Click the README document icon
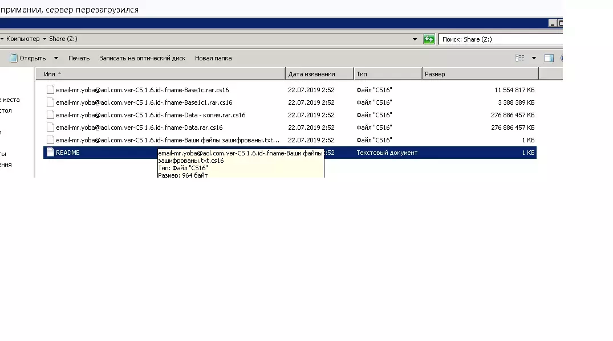The image size is (613, 341). click(x=50, y=152)
